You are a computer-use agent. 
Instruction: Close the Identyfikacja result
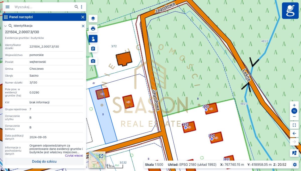(x=83, y=26)
